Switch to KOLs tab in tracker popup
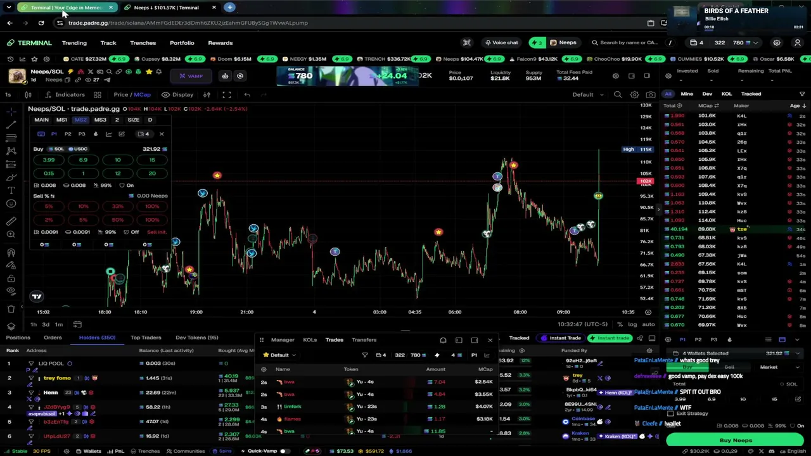Screen dimensions: 811x456 [310, 340]
